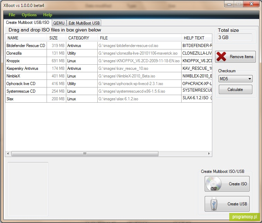Click the clonezilla-live-20101106-maverick.iso path
This screenshot has height=223, width=262.
click(139, 53)
